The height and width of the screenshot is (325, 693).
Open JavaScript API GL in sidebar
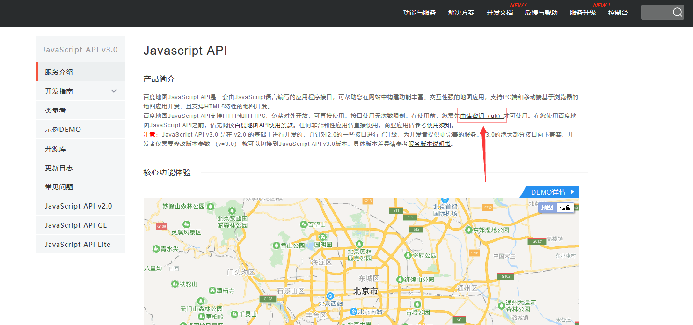[80, 225]
